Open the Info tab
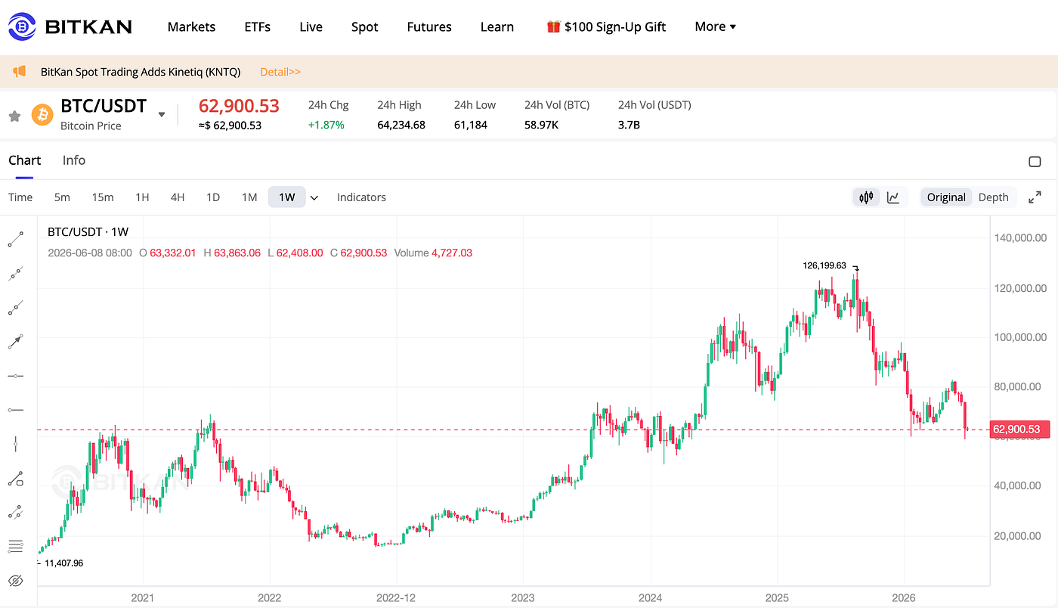The height and width of the screenshot is (608, 1058). pyautogui.click(x=74, y=160)
